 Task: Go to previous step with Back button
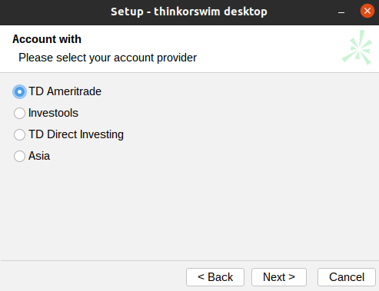pyautogui.click(x=215, y=277)
